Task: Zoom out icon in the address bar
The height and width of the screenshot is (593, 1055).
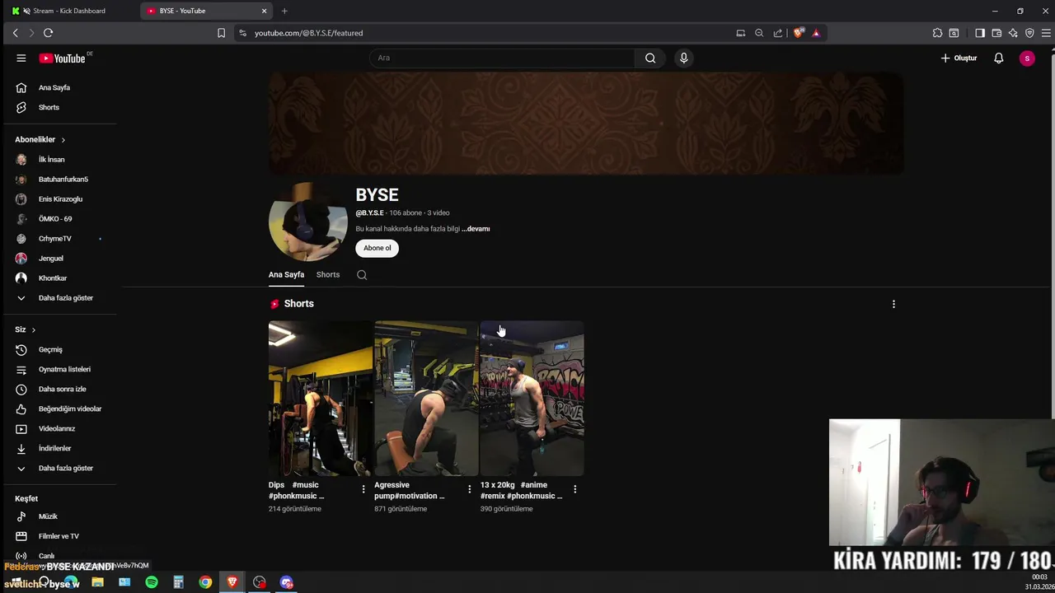Action: [759, 33]
